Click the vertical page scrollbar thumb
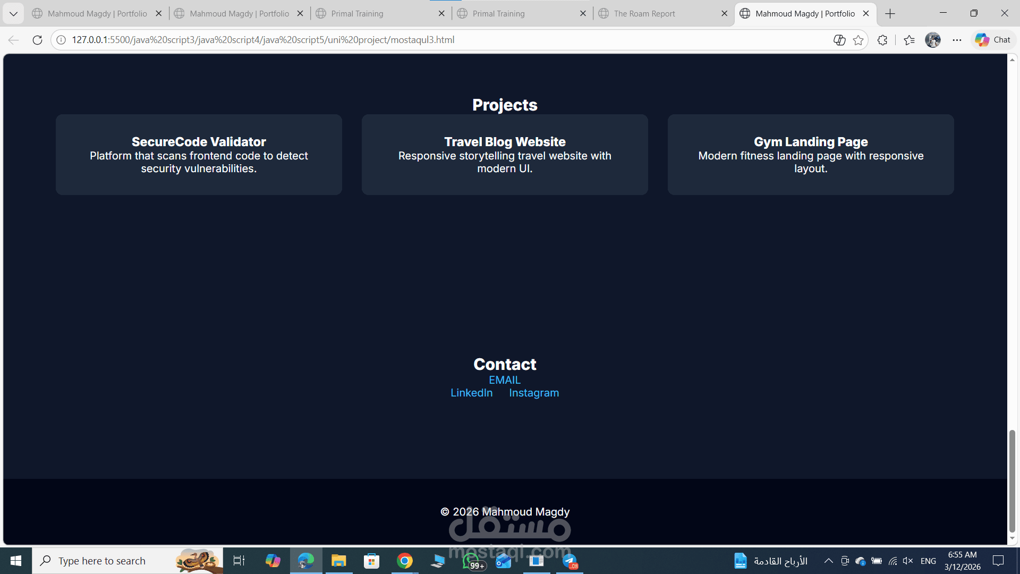The image size is (1020, 574). point(1012,481)
